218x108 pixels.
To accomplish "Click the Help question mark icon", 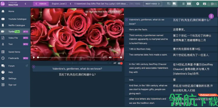I will (3, 72).
